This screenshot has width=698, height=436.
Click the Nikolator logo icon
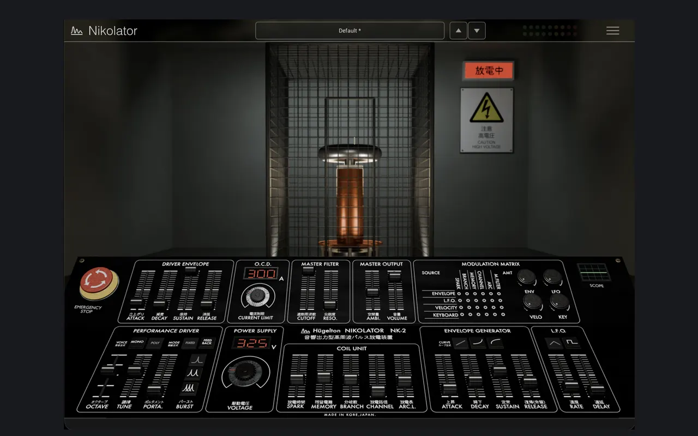click(x=77, y=31)
